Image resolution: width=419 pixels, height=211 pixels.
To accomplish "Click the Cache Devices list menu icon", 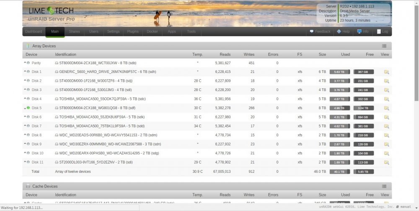I will (384, 186).
